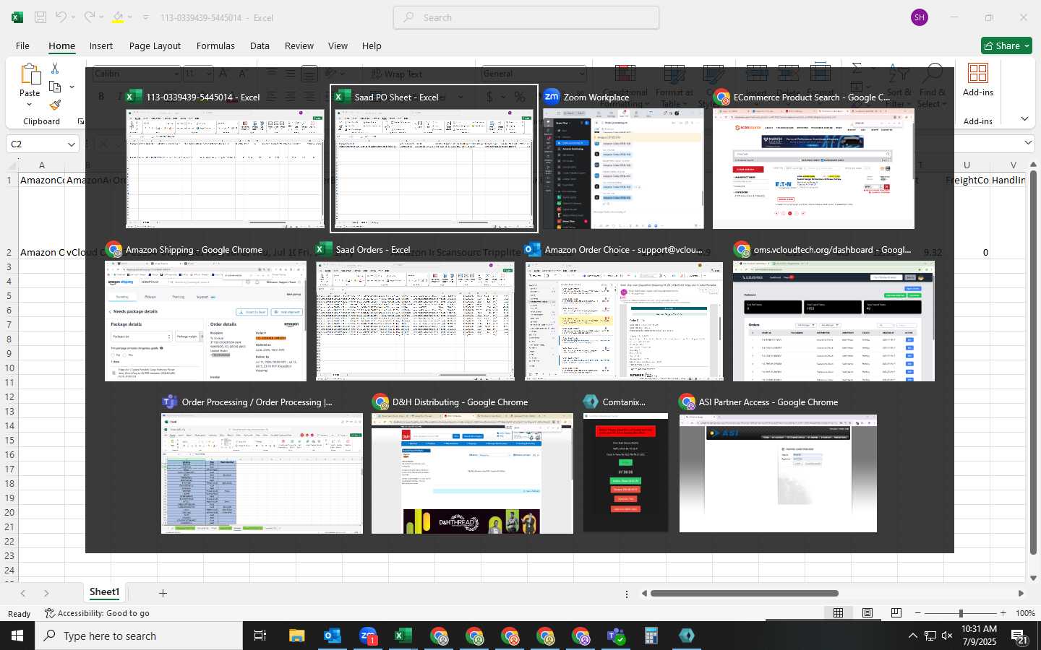
Task: Open Customize Quick Access Toolbar dropdown
Action: 145,17
